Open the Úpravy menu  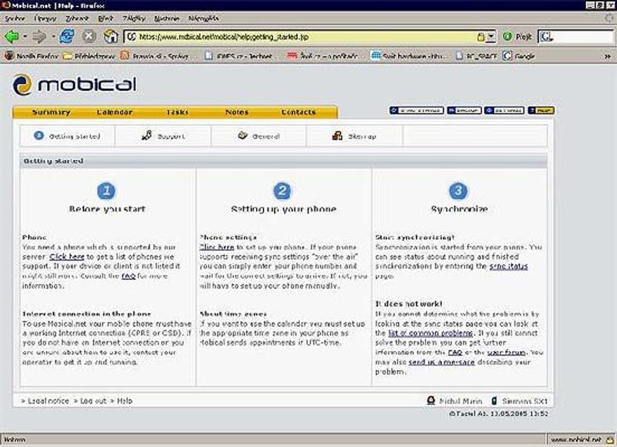(45, 18)
